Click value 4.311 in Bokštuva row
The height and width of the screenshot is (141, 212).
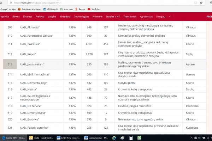point(89,44)
